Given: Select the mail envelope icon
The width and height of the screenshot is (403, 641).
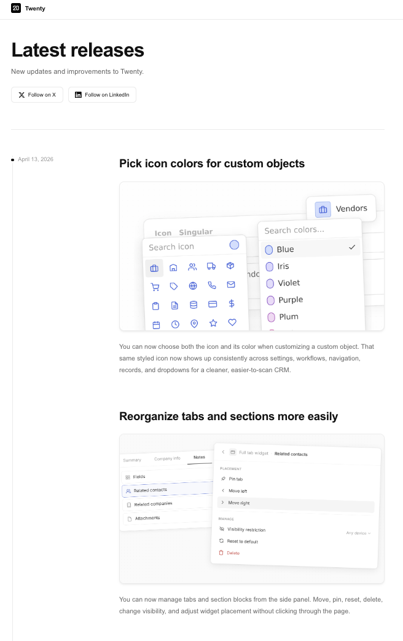Looking at the screenshot, I should [x=231, y=285].
